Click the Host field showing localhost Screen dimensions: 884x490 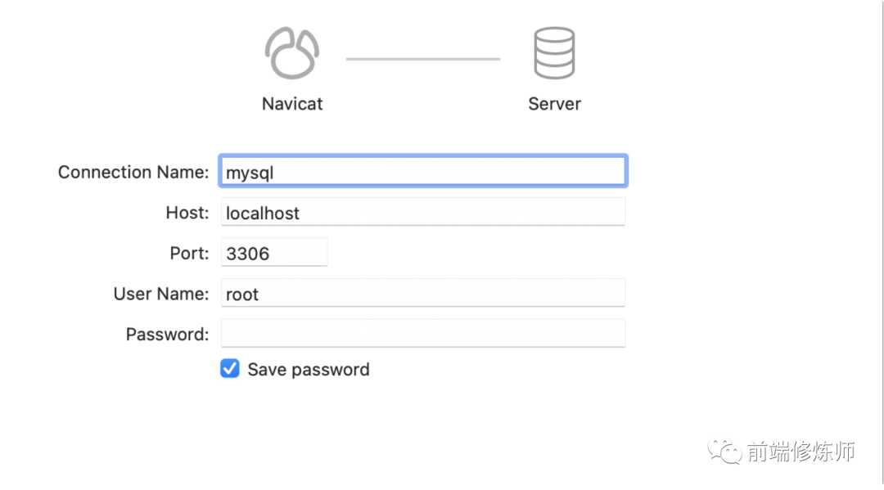click(x=423, y=211)
